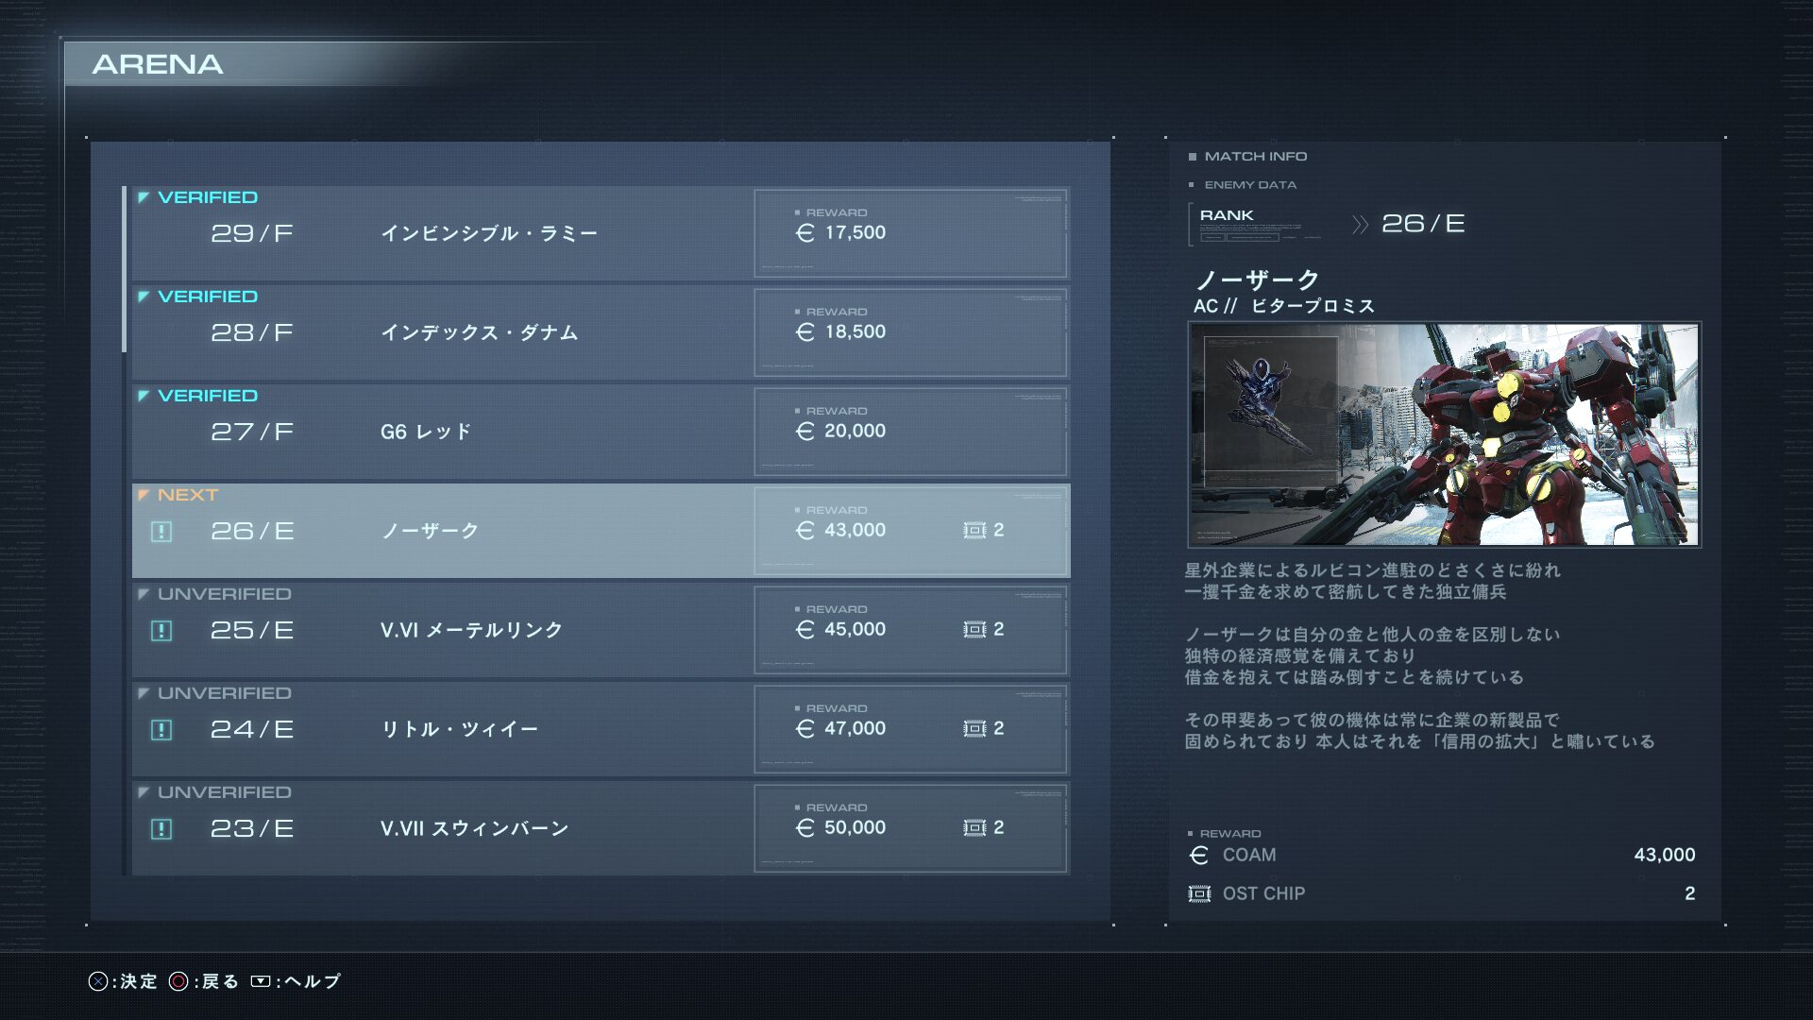The image size is (1813, 1020).
Task: Choose the G6 レッド arena match
Action: pyautogui.click(x=601, y=432)
